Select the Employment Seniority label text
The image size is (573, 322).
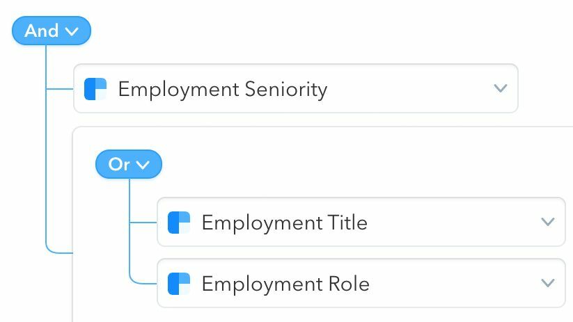[222, 89]
